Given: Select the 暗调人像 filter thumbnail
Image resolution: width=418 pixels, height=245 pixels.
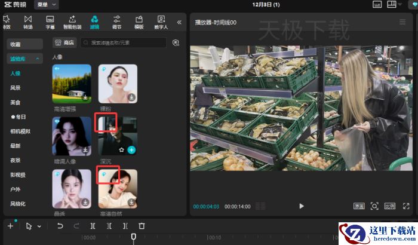Looking at the screenshot, I should [72, 136].
